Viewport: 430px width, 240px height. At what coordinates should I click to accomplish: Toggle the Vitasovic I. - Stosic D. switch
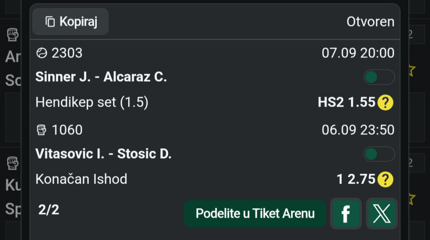click(x=379, y=154)
